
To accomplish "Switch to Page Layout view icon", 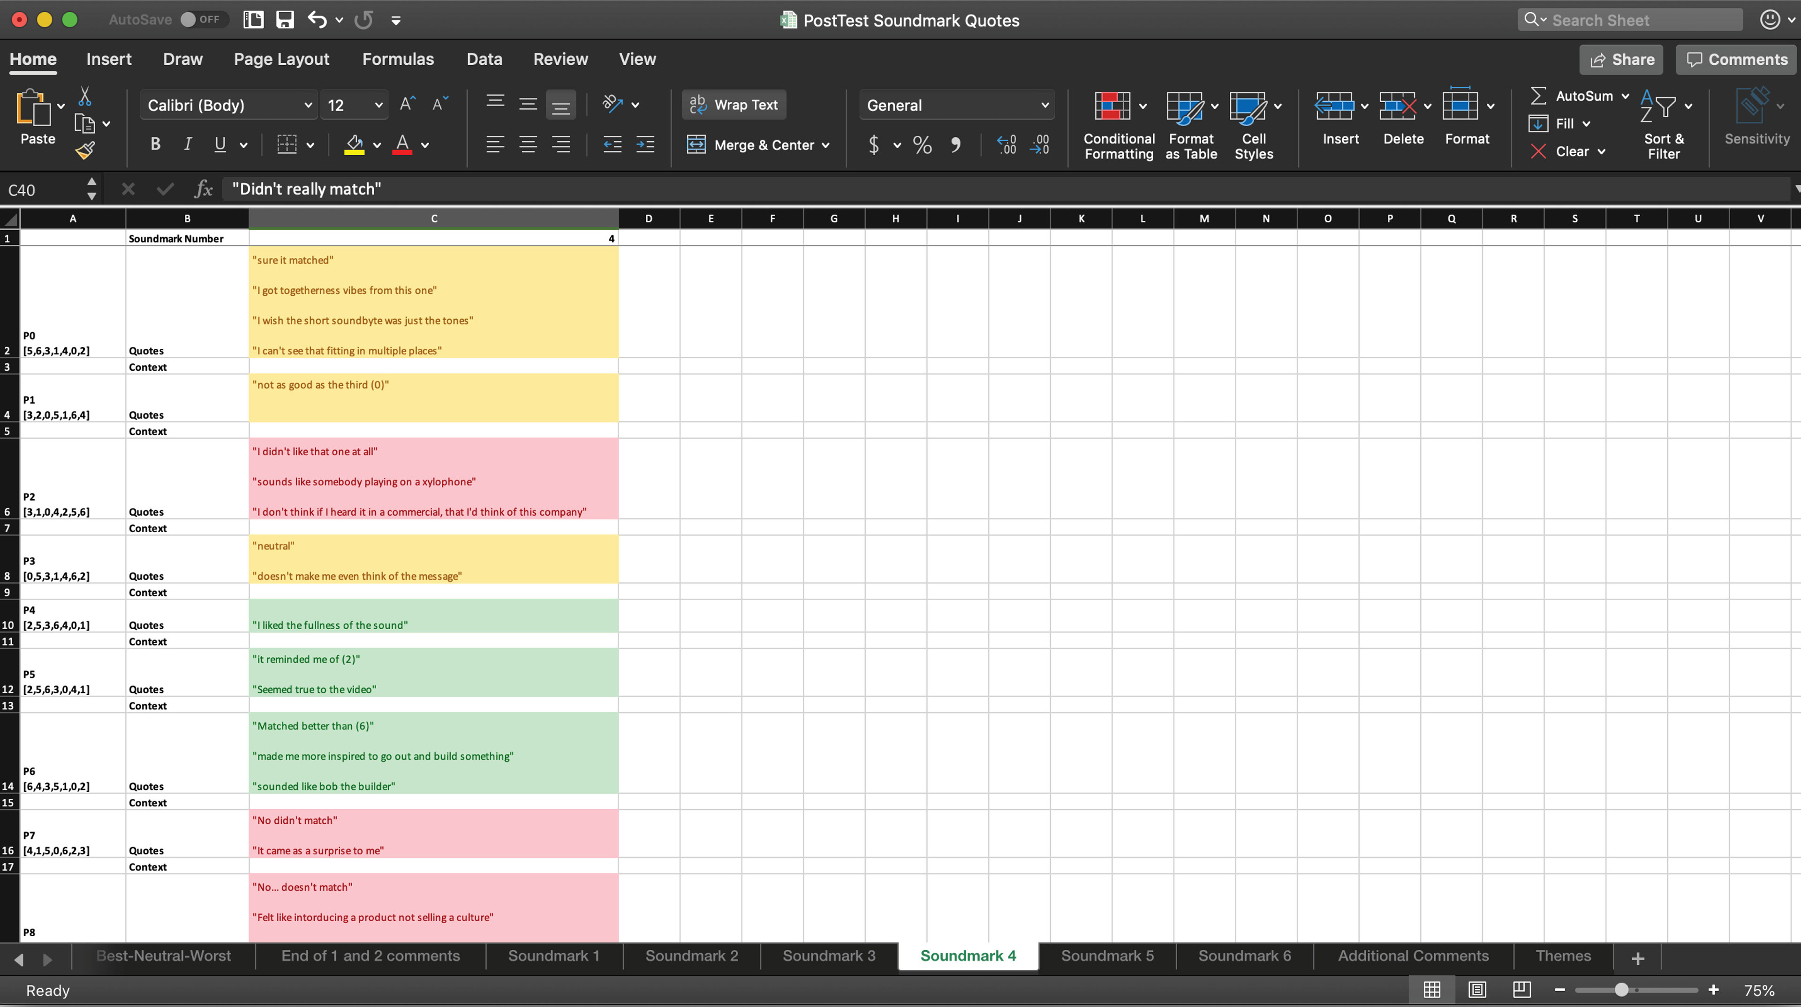I will click(1476, 990).
